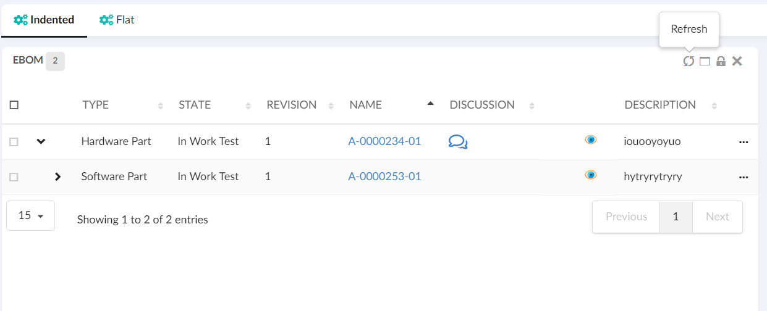Open discussion icon for A-0000234-01
Image resolution: width=767 pixels, height=311 pixels.
point(457,142)
